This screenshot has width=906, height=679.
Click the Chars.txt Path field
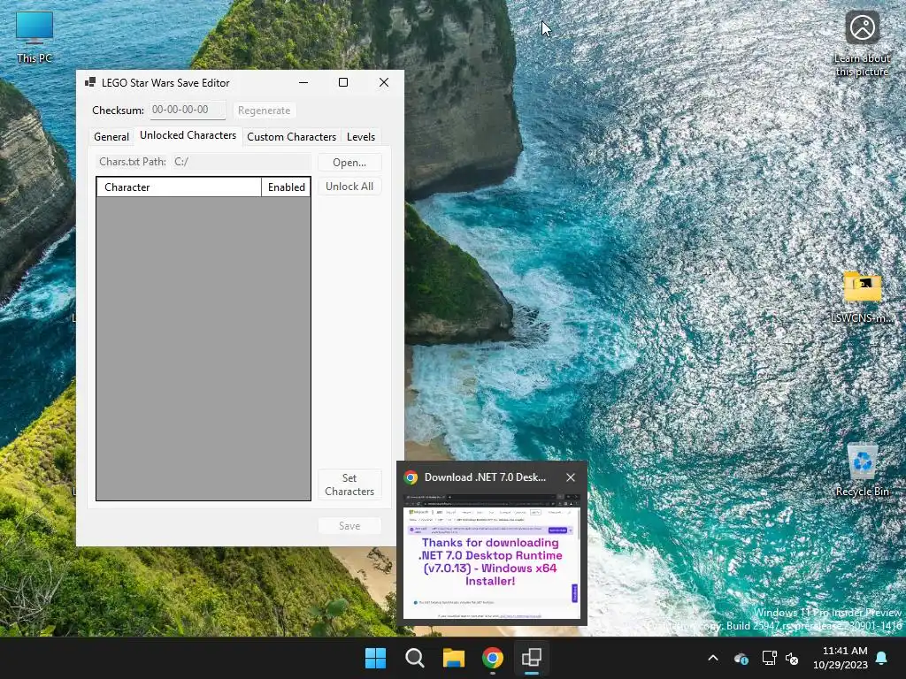tap(242, 162)
